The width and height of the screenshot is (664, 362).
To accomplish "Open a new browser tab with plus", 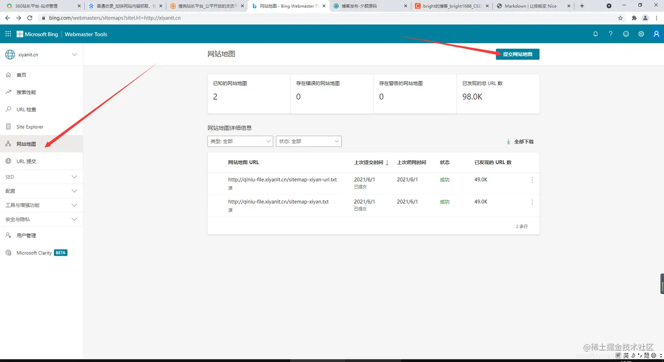I will coord(582,6).
